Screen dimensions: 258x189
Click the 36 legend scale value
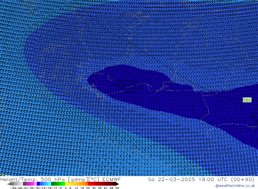point(100,188)
